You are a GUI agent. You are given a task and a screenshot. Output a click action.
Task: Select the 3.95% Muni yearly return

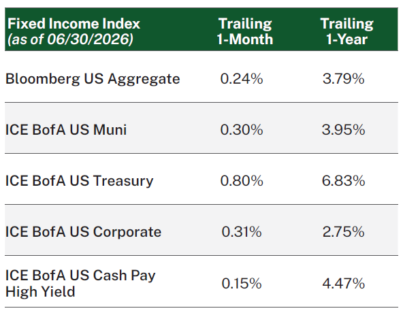(343, 129)
